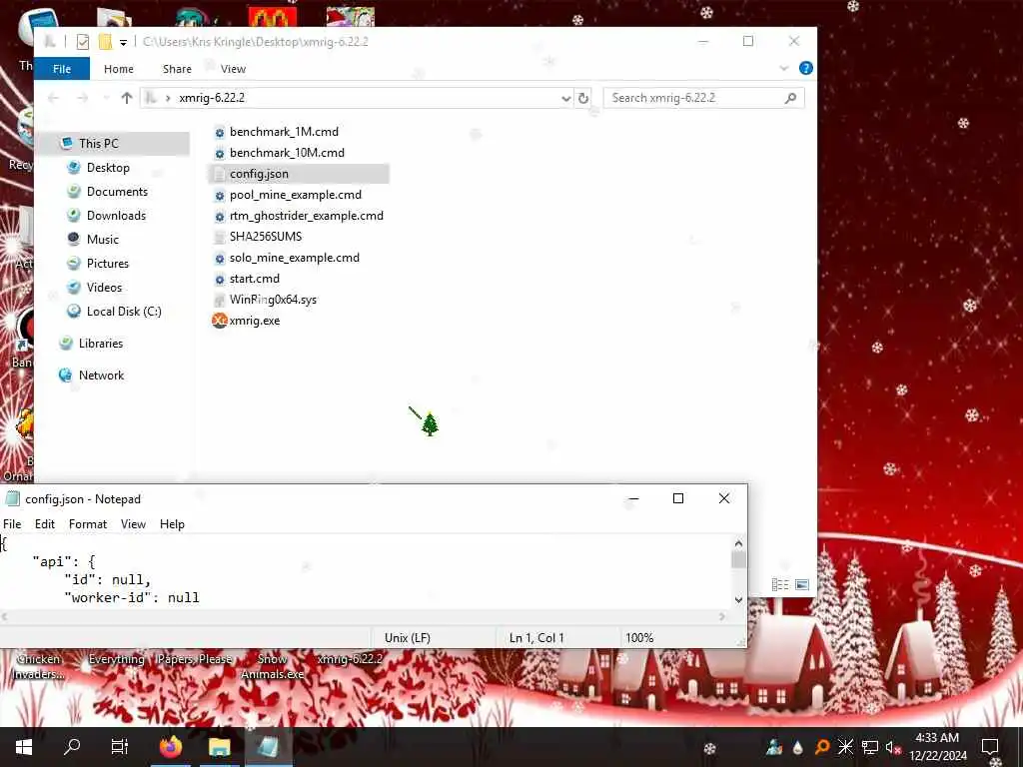
Task: Open Notepad View menu
Action: tap(133, 524)
